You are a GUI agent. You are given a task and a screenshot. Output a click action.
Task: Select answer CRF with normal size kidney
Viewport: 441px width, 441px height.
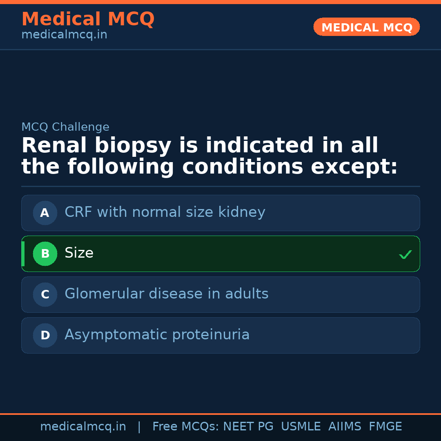tap(165, 212)
